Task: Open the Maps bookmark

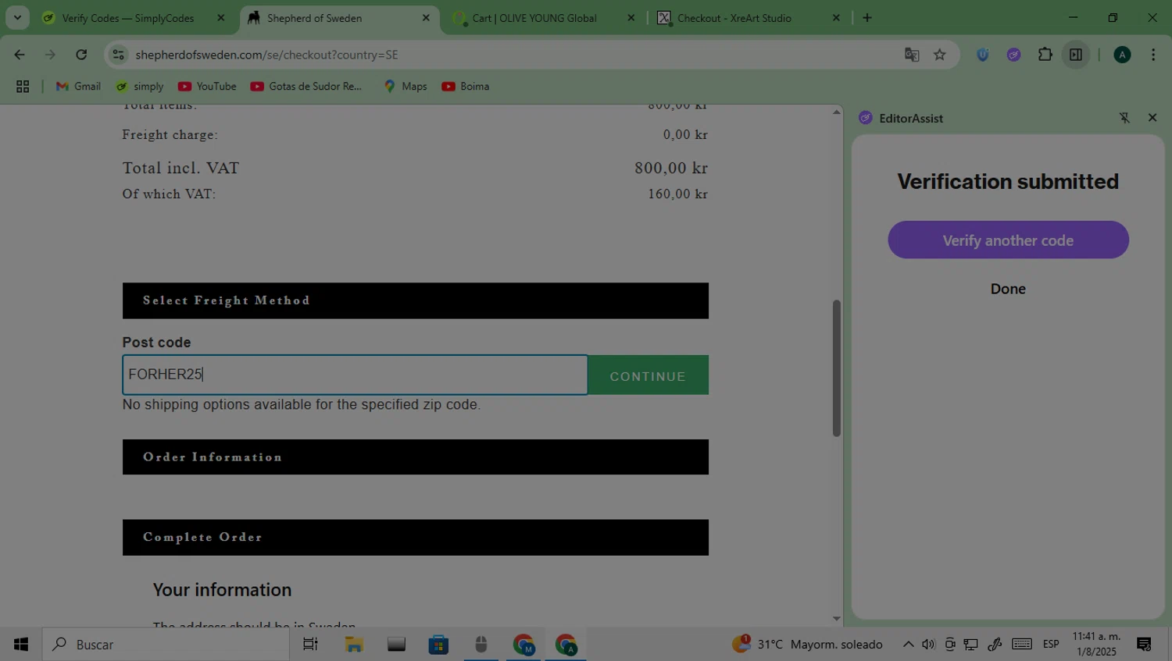Action: pos(406,87)
